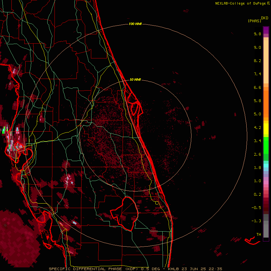
Task: Click the [PHAS] legend header
Action: click(254, 21)
